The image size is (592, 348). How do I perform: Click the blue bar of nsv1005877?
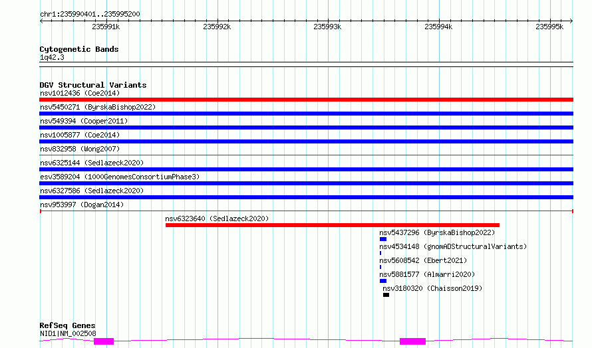coord(306,141)
